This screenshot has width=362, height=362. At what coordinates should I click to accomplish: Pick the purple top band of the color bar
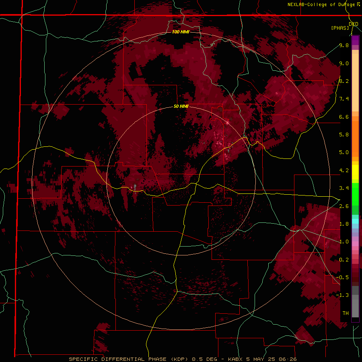click(x=355, y=40)
